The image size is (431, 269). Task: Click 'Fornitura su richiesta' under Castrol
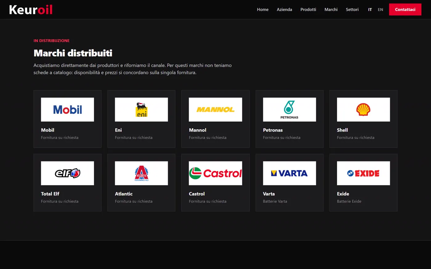point(208,201)
